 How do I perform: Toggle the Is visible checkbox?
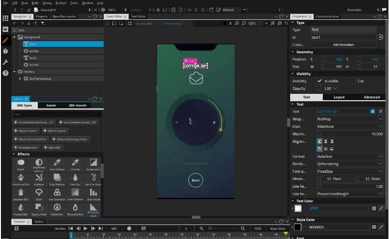click(320, 81)
